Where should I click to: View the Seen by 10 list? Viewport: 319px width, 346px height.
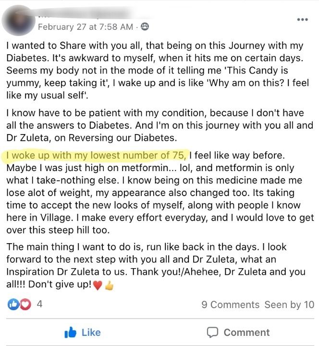(x=289, y=305)
